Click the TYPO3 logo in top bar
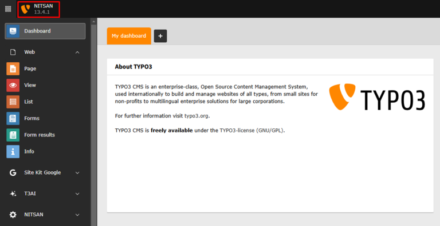440x226 pixels. (26, 9)
